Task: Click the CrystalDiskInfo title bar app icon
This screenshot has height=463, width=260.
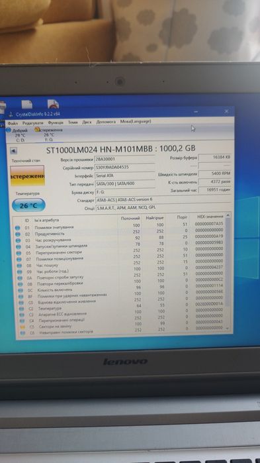Action: 11,115
